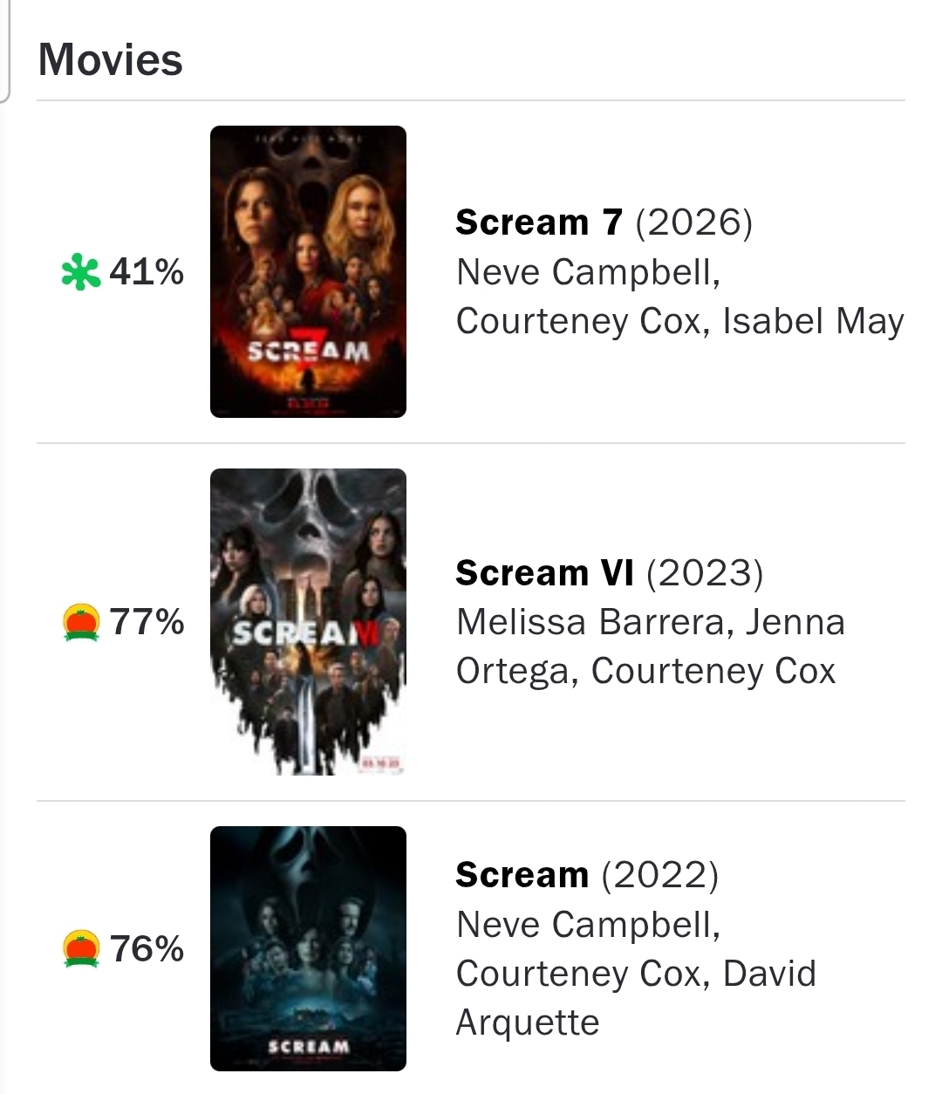Image resolution: width=942 pixels, height=1094 pixels.
Task: Click the Movies section heading
Action: pos(111,60)
